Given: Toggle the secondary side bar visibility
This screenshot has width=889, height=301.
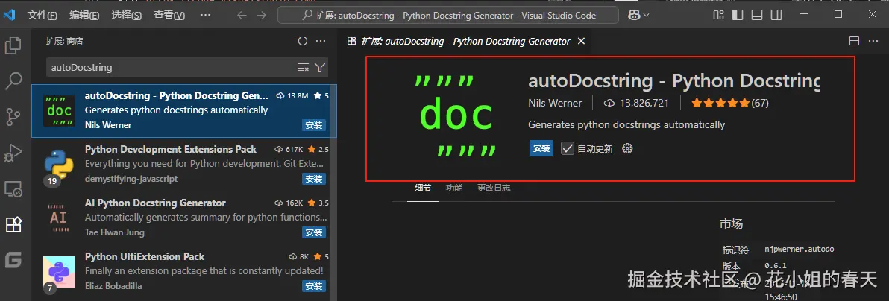Looking at the screenshot, I should (x=776, y=16).
